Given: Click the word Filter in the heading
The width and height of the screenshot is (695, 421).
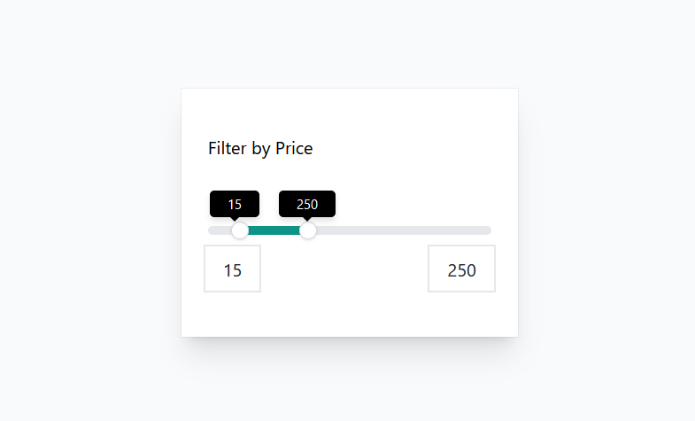Looking at the screenshot, I should tap(227, 148).
